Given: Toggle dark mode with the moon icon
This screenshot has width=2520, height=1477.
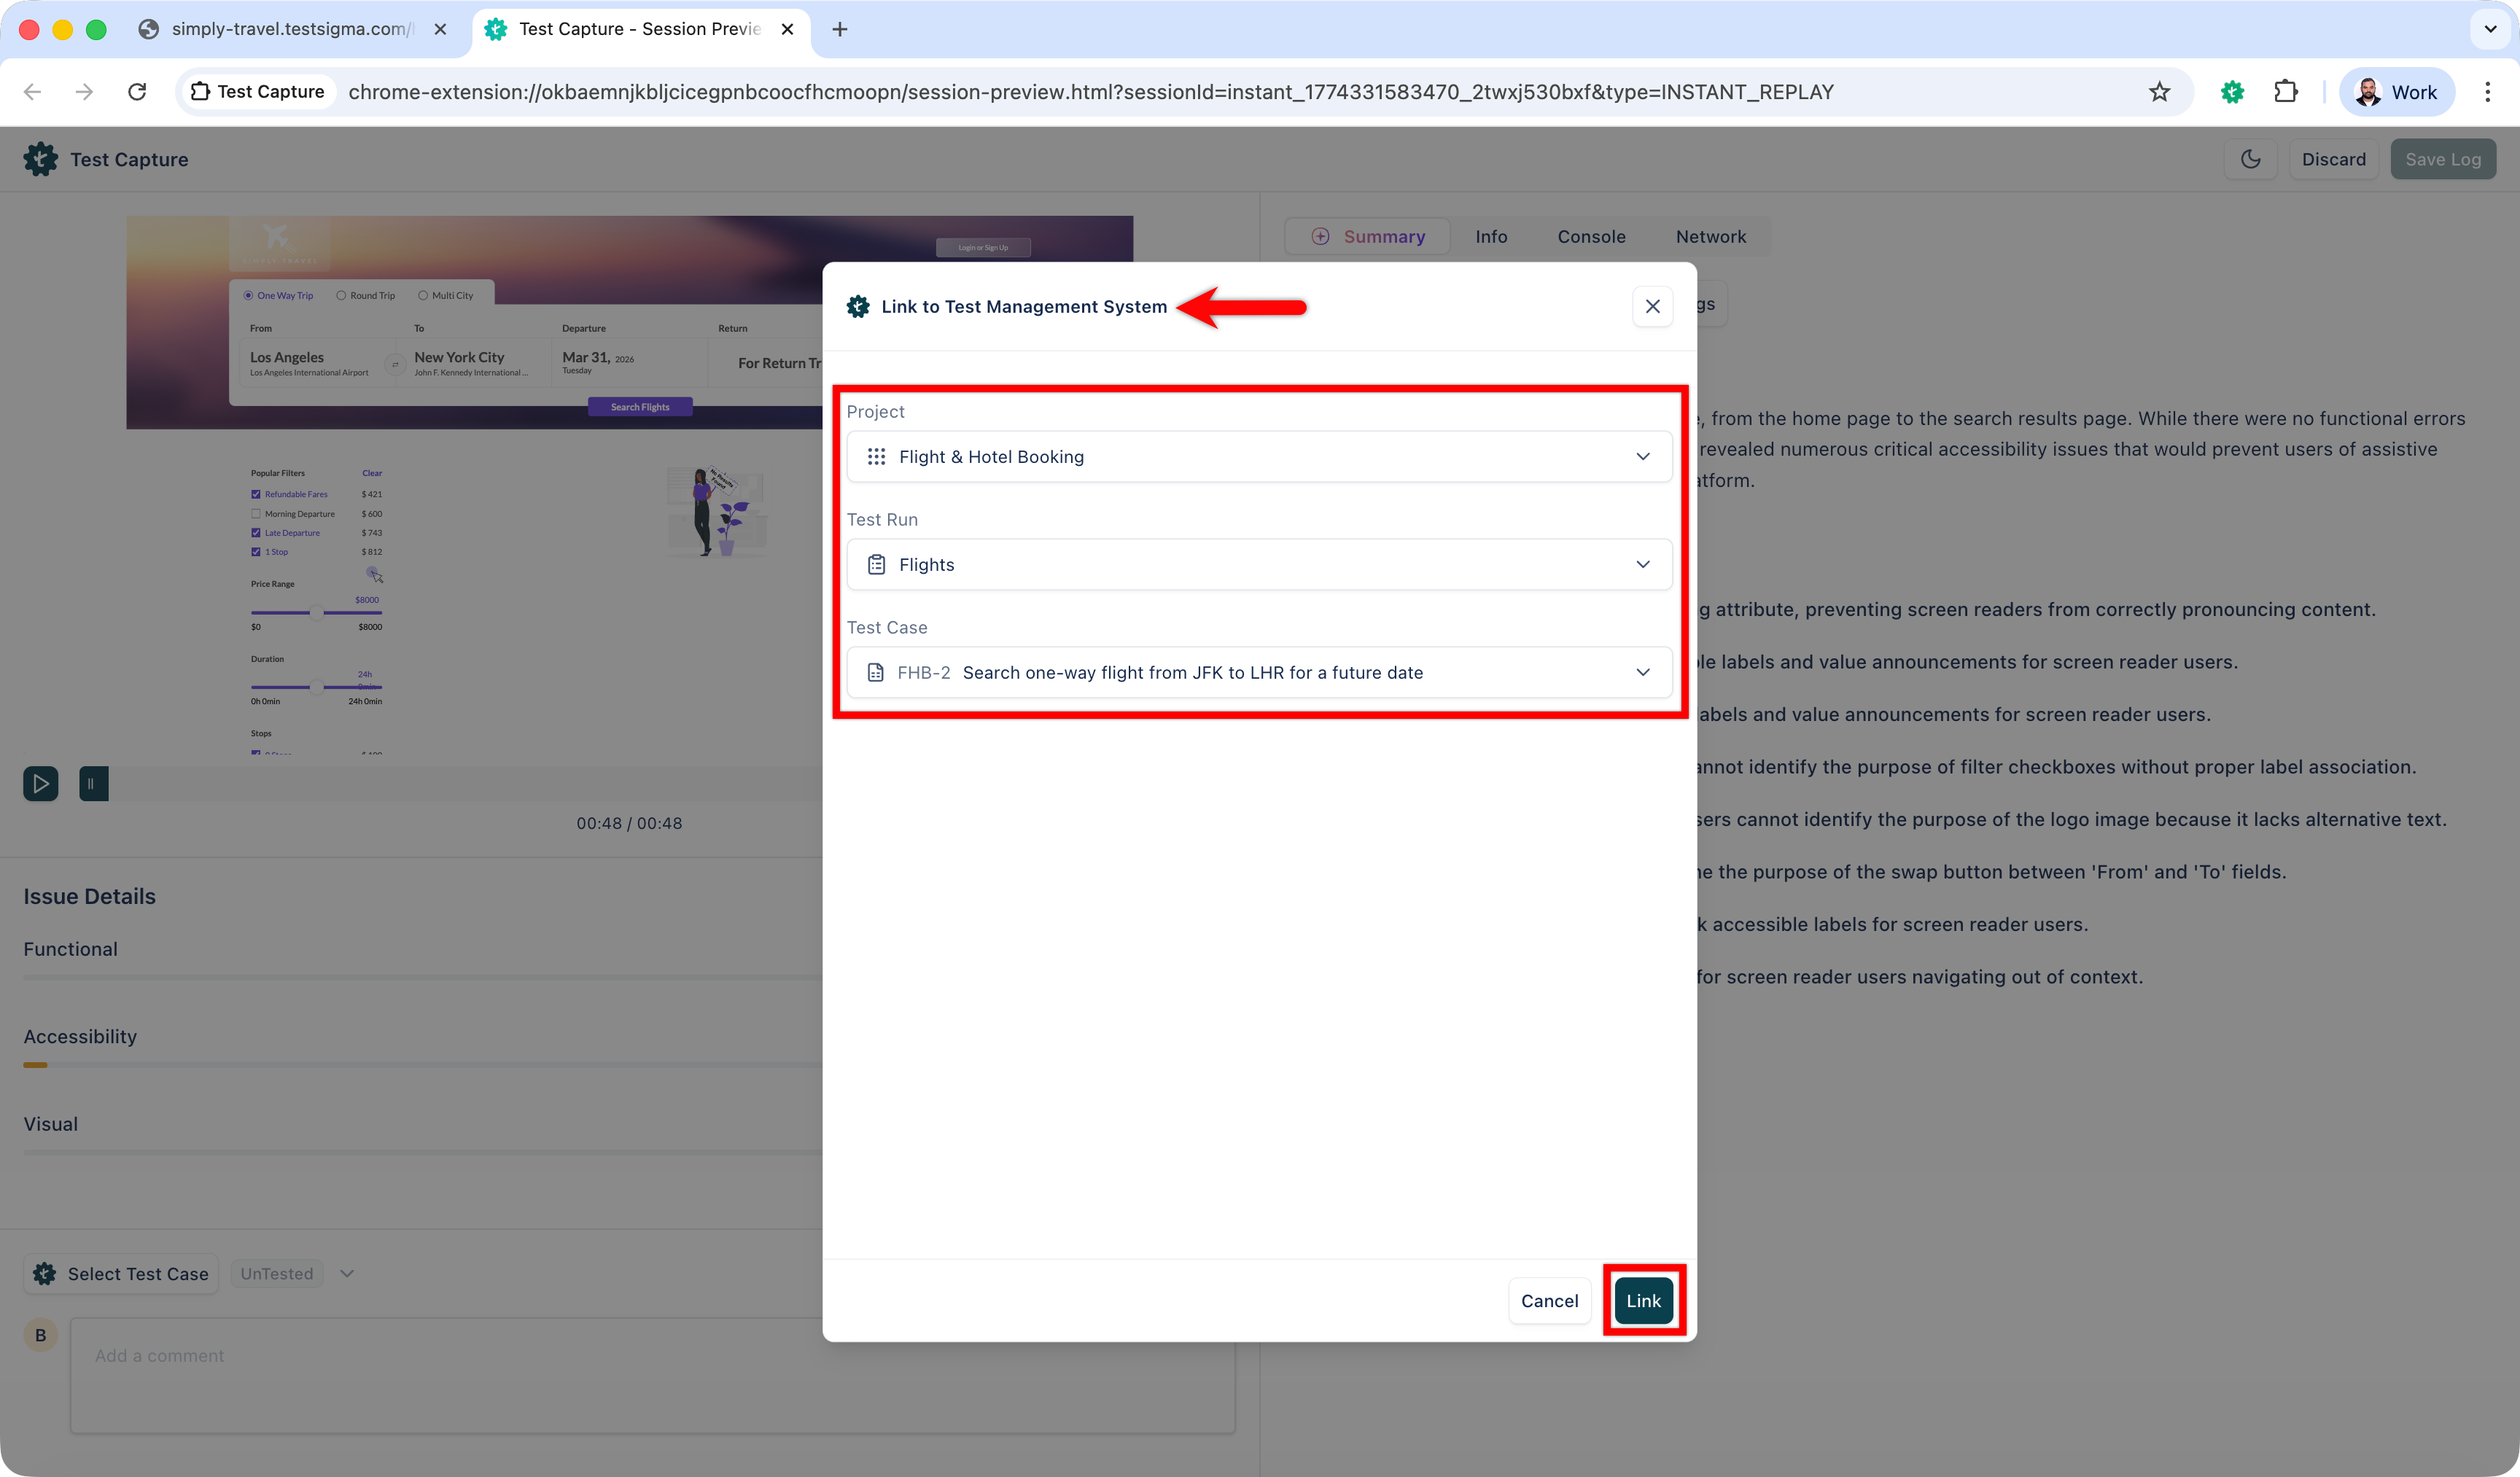Looking at the screenshot, I should tap(2250, 158).
